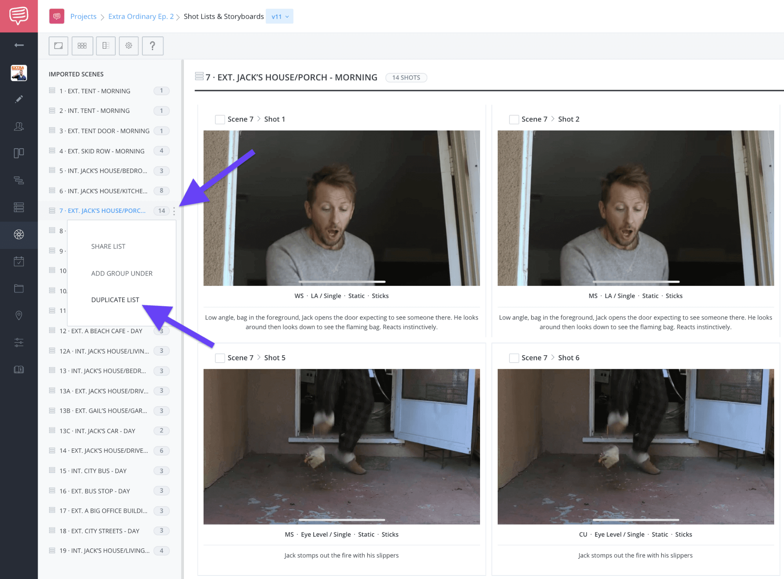Click the scrub bar on Shot 1 image

342,281
